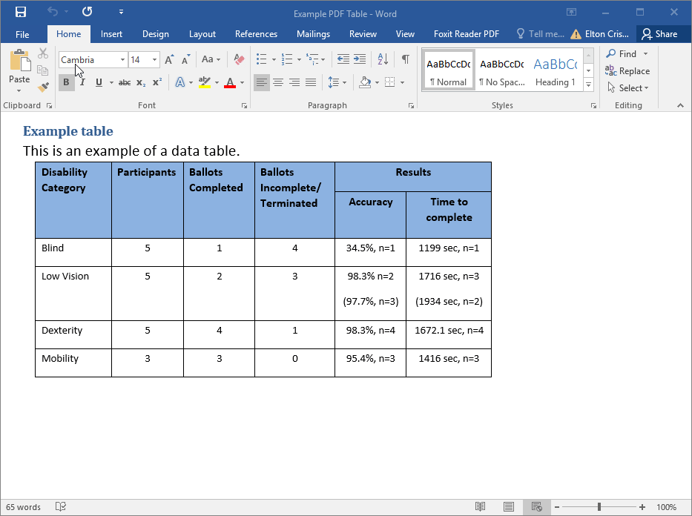The width and height of the screenshot is (692, 516).
Task: Click the Format Painter brush icon
Action: (x=43, y=87)
